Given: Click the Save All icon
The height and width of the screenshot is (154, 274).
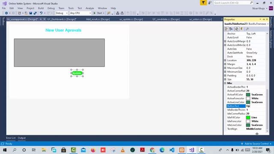Looking at the screenshot, I should [35, 13].
